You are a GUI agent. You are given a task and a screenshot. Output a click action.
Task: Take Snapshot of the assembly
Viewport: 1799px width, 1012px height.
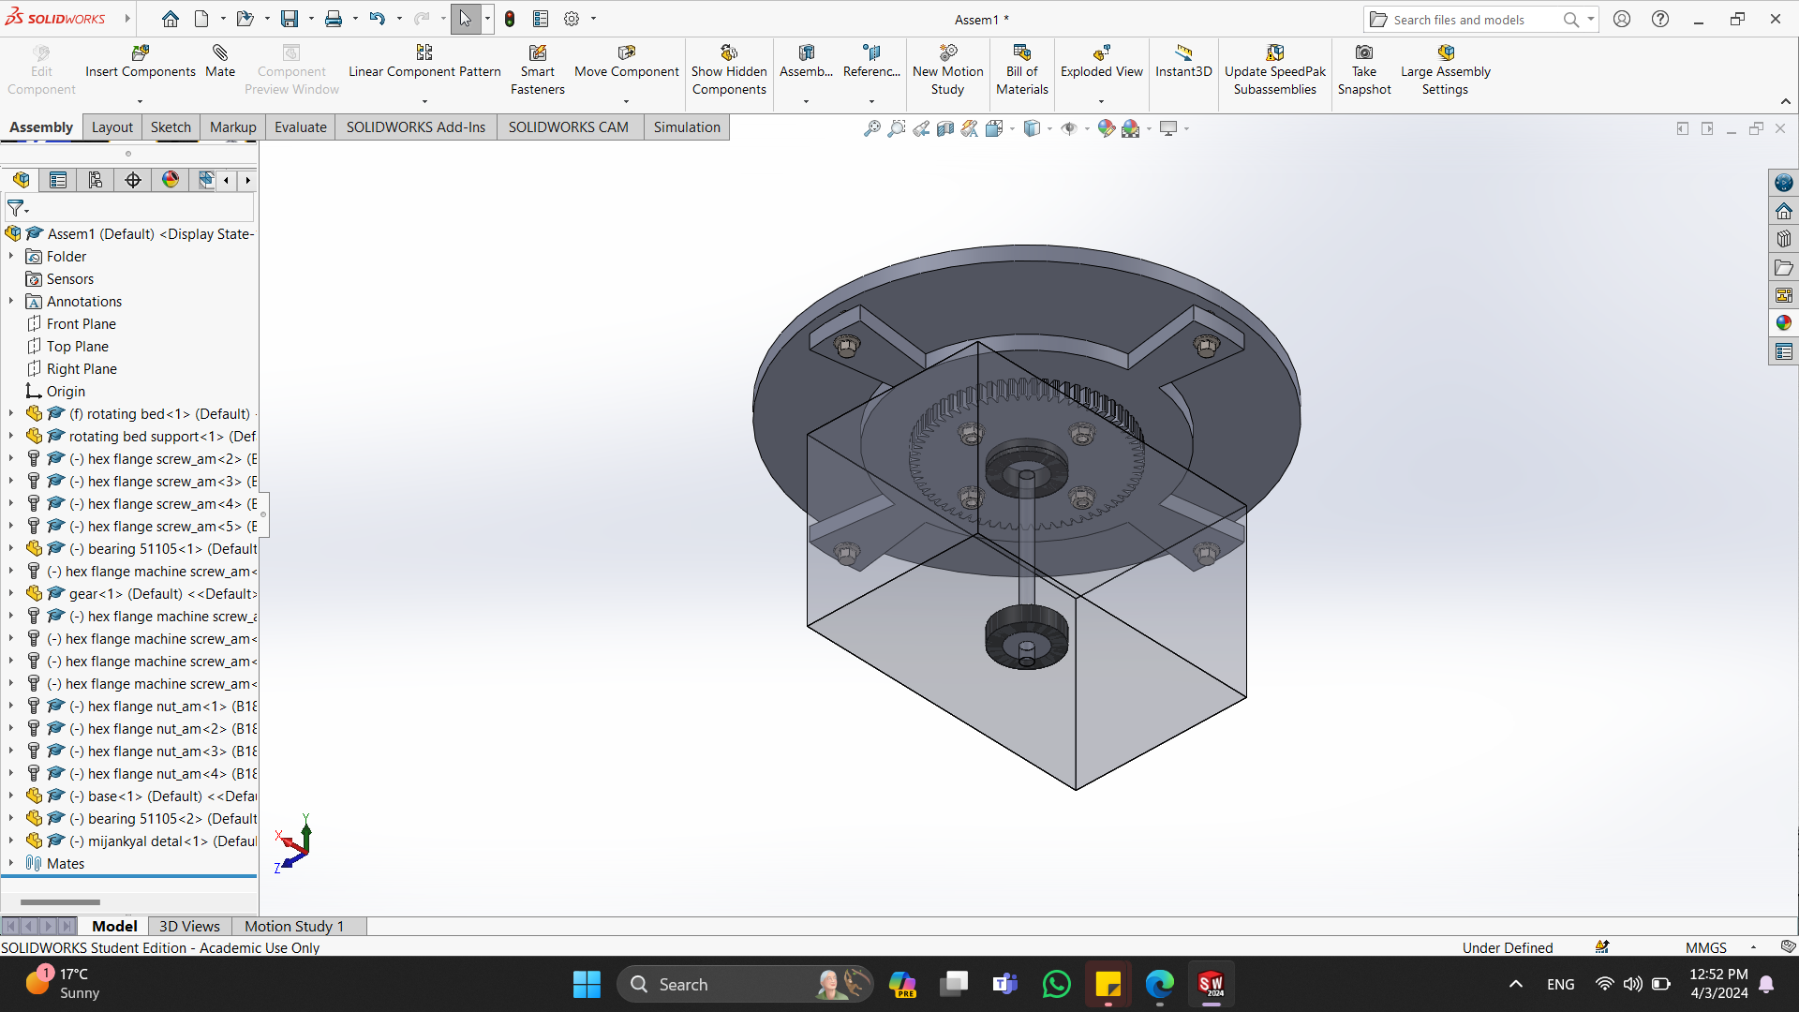(1364, 70)
